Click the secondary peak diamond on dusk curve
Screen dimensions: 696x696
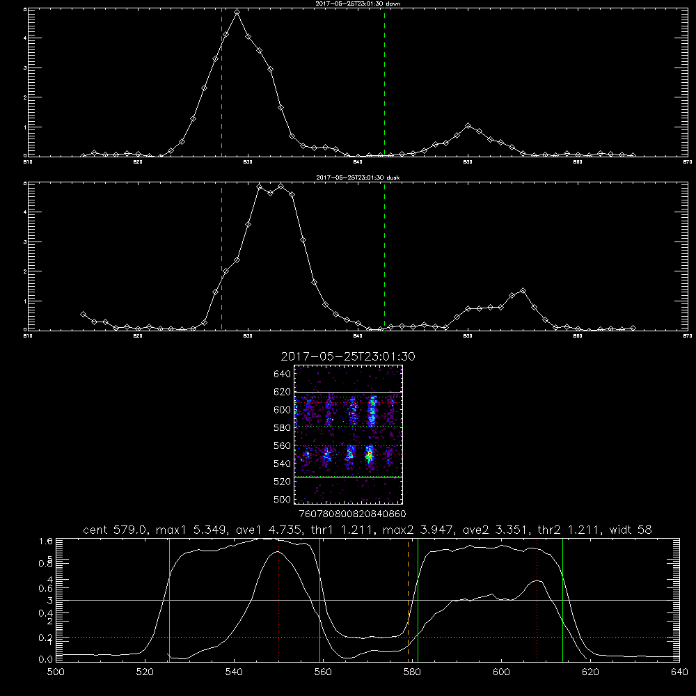point(523,291)
